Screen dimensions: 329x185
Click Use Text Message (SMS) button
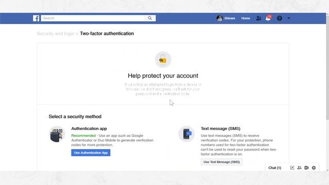(222, 162)
